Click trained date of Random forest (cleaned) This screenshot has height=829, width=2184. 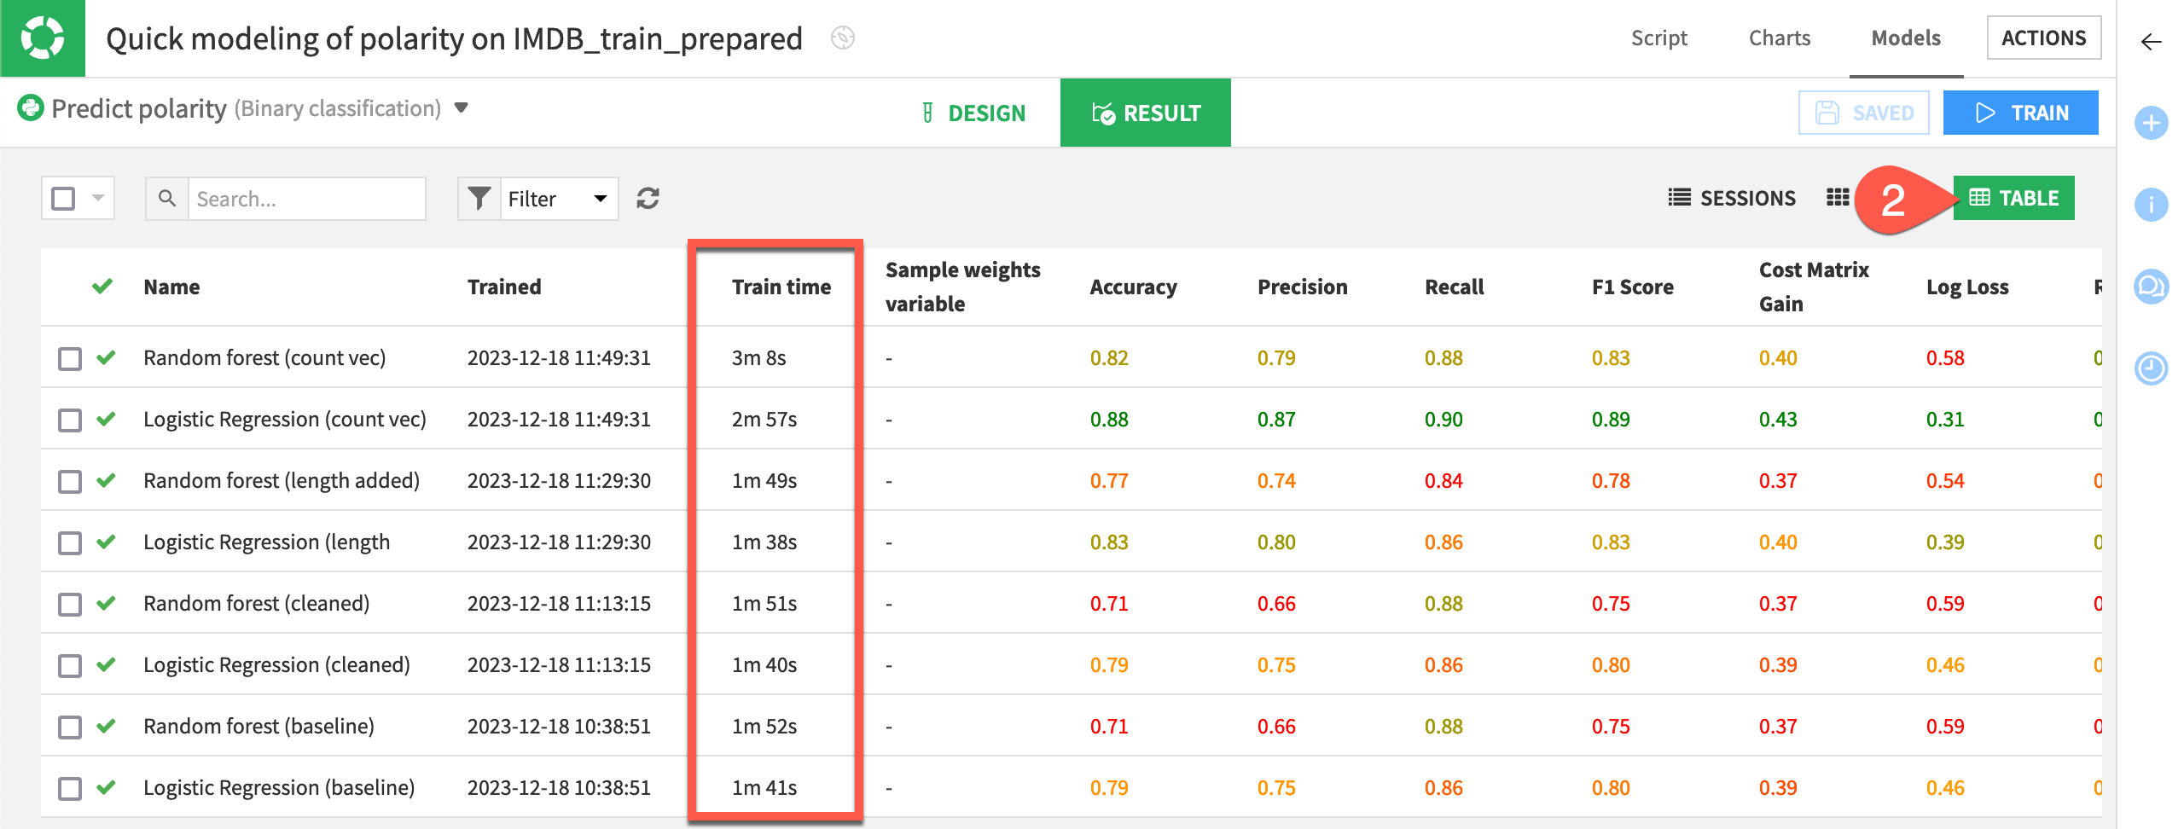tap(559, 603)
